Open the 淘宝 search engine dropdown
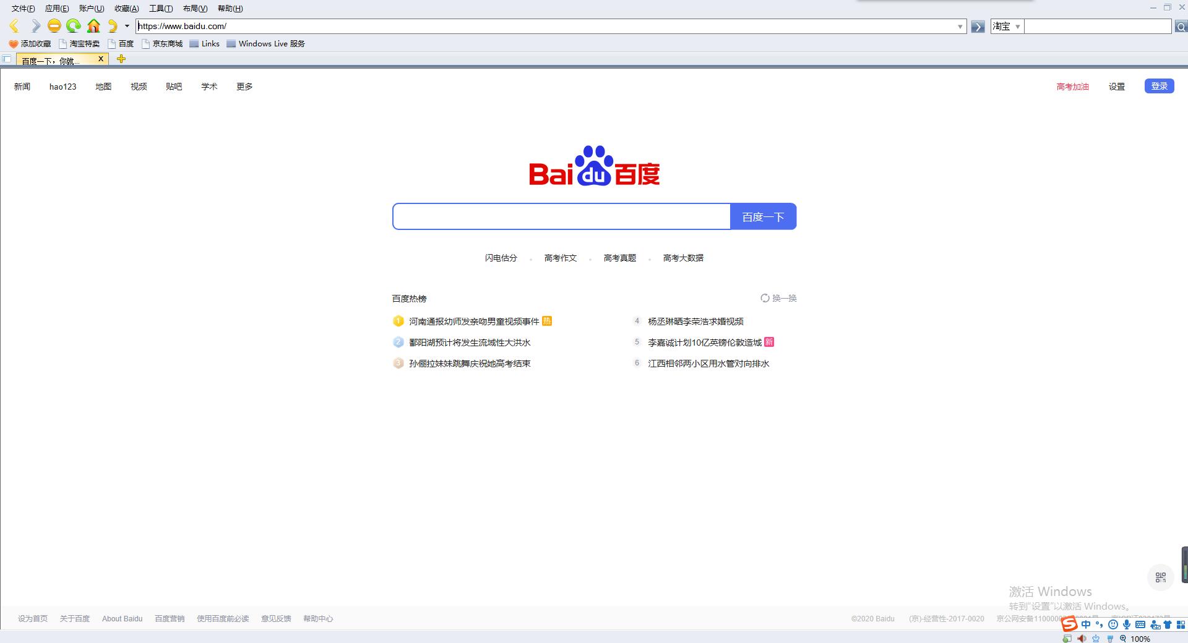Viewport: 1188px width, 643px height. pos(1018,27)
